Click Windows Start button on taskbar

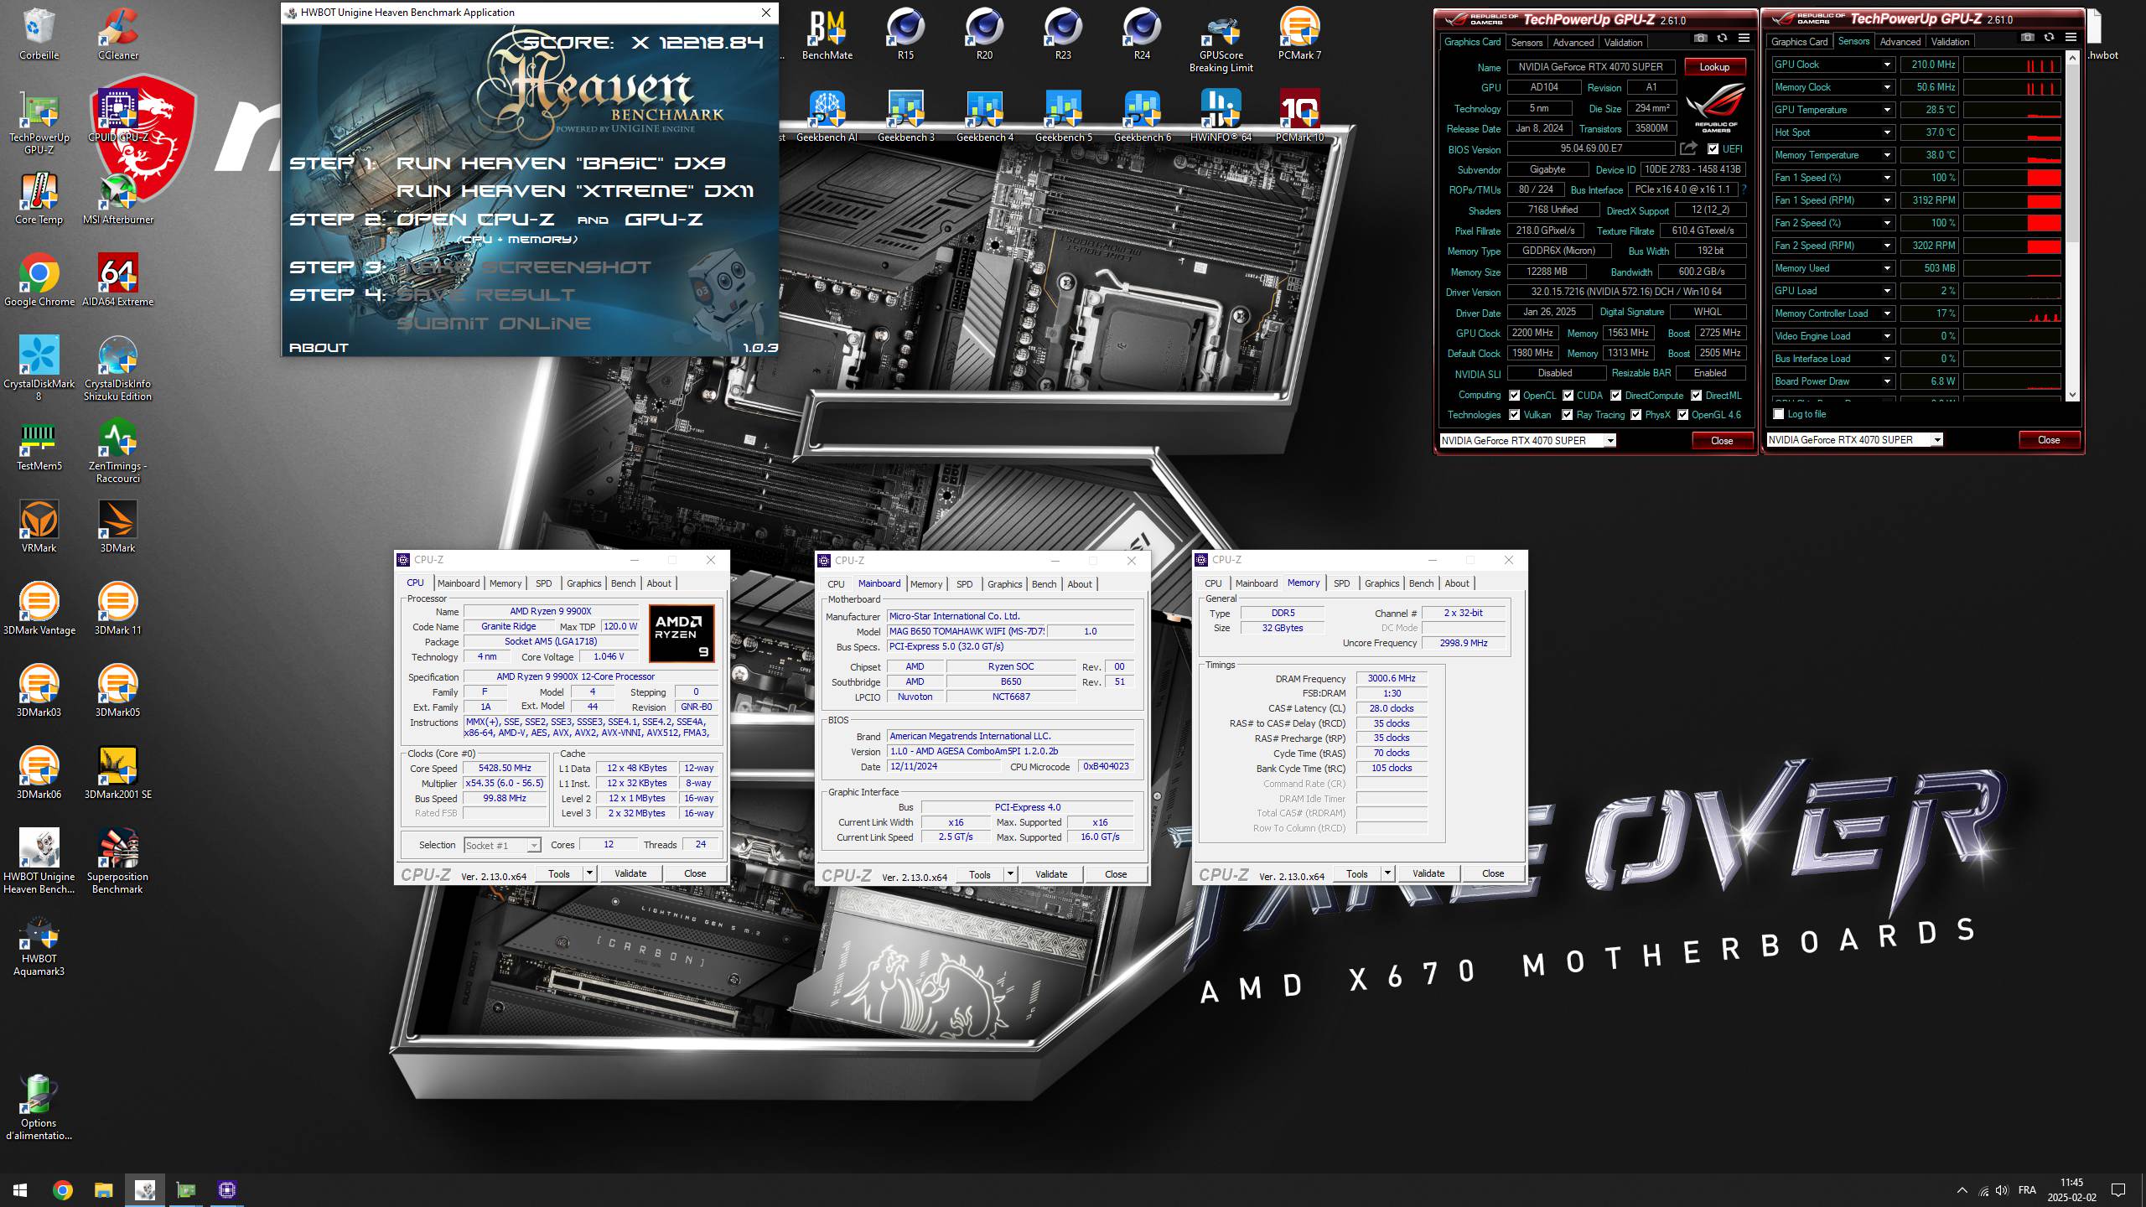coord(20,1189)
